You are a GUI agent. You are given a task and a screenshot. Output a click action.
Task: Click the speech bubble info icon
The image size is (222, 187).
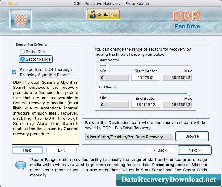pyautogui.click(x=21, y=165)
